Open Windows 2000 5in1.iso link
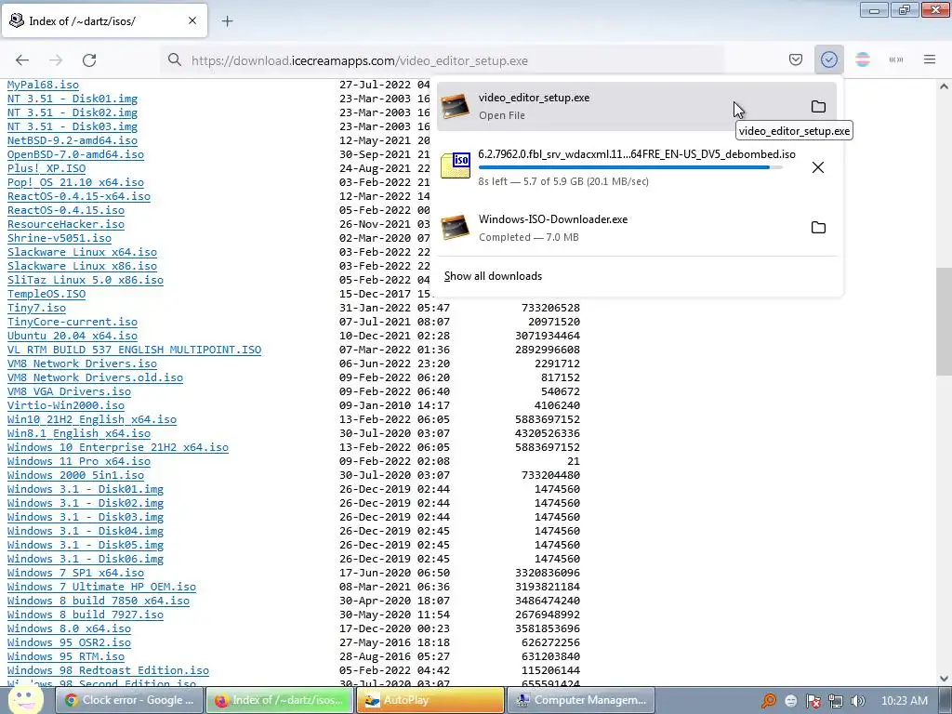 pos(75,476)
